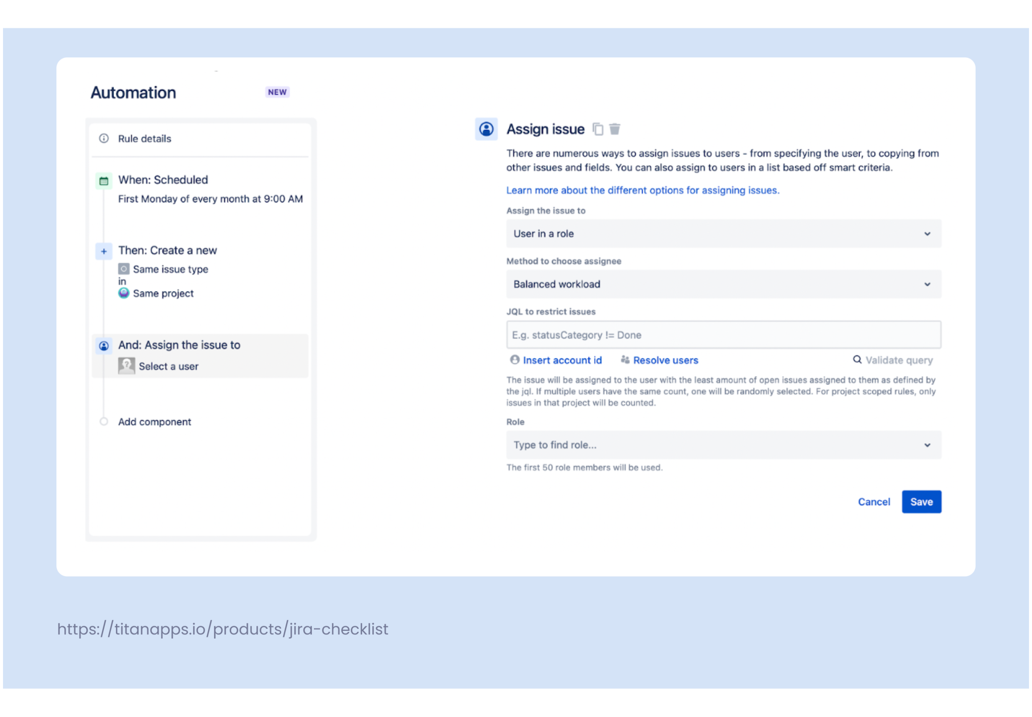Click the Select a user placeholder avatar
Image resolution: width=1032 pixels, height=717 pixels.
point(126,365)
